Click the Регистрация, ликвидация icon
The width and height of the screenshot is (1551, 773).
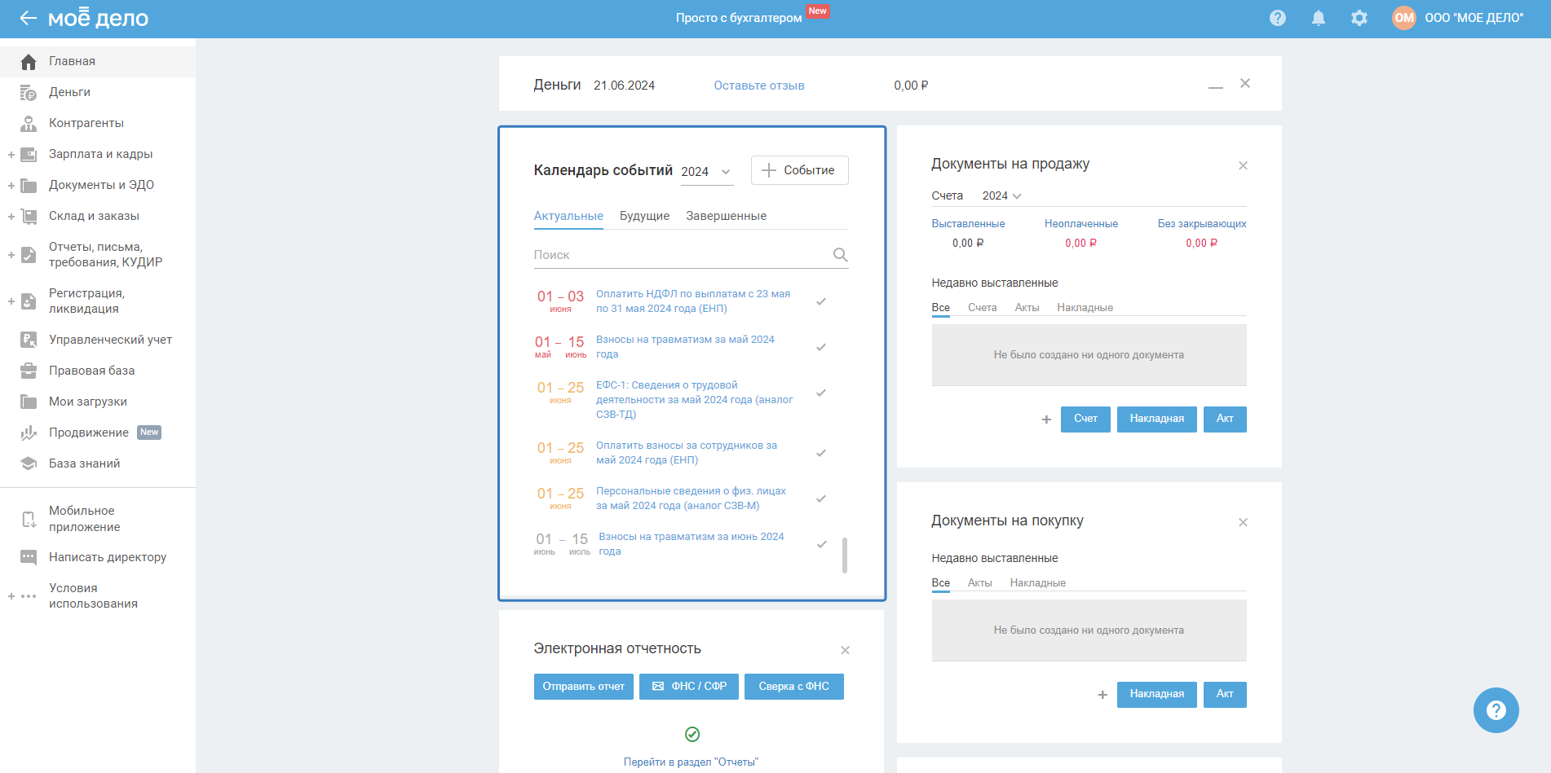pyautogui.click(x=29, y=301)
